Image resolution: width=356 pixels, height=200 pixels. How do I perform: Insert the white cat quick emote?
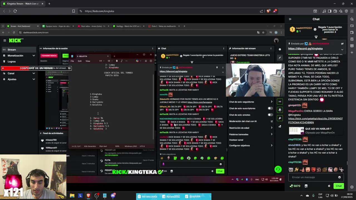pyautogui.click(x=291, y=170)
